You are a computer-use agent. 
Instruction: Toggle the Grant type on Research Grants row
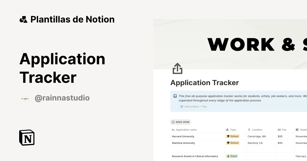click(x=232, y=156)
